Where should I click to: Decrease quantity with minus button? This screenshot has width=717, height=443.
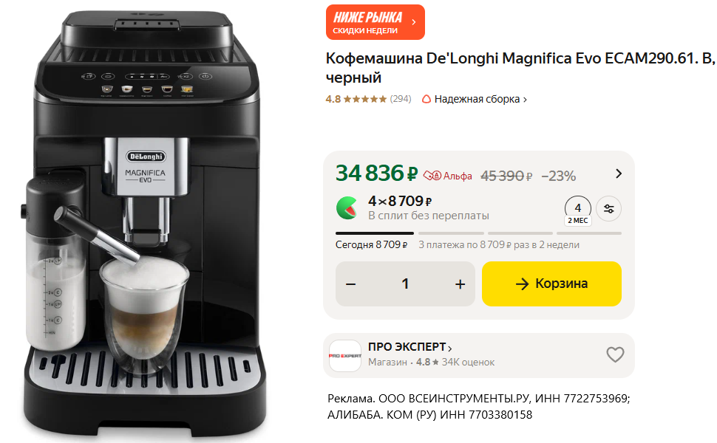(x=350, y=284)
